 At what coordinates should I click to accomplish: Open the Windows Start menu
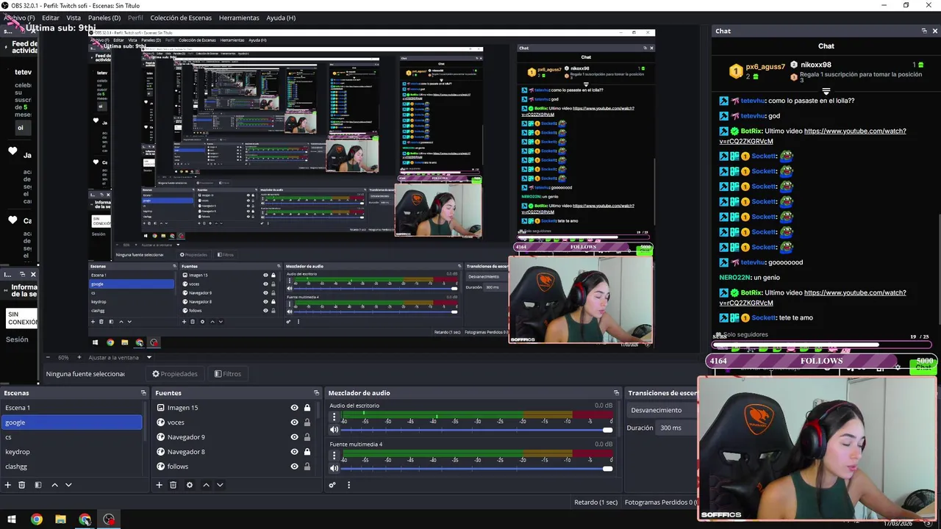click(12, 519)
